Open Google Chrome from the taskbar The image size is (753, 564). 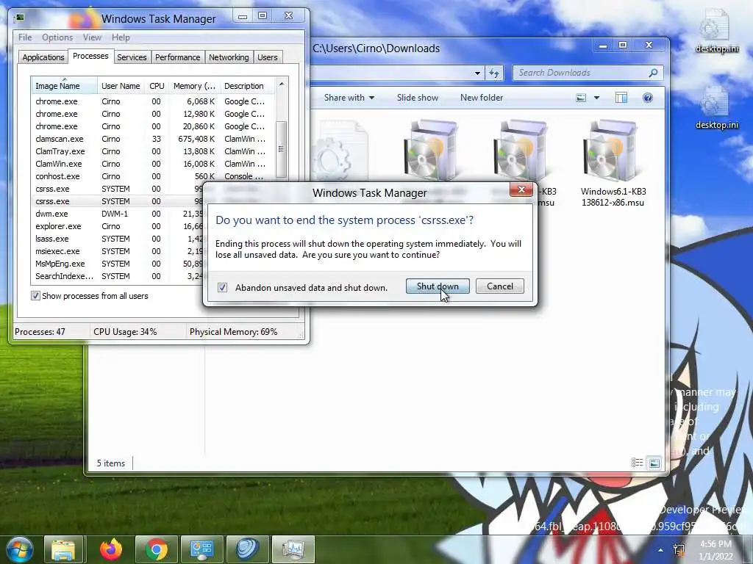pyautogui.click(x=157, y=549)
